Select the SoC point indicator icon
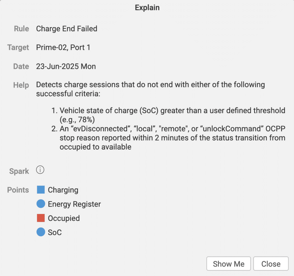The height and width of the screenshot is (276, 294). [40, 232]
